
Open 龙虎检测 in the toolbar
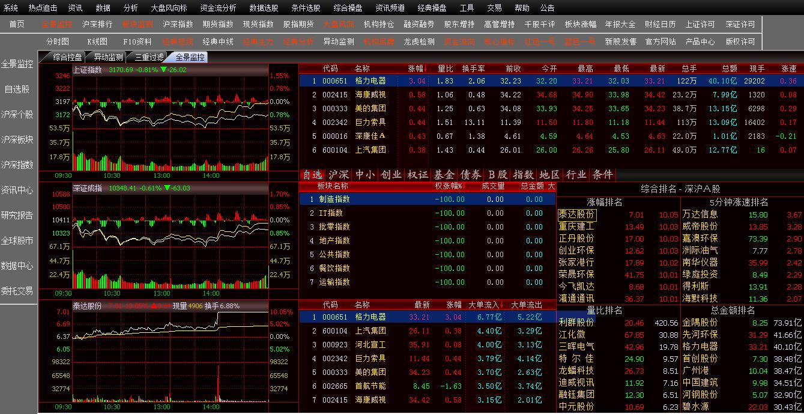pyautogui.click(x=419, y=41)
